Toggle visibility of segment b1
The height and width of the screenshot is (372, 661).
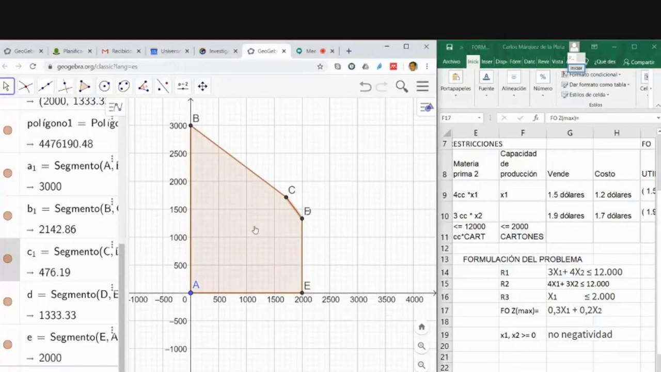coord(8,216)
